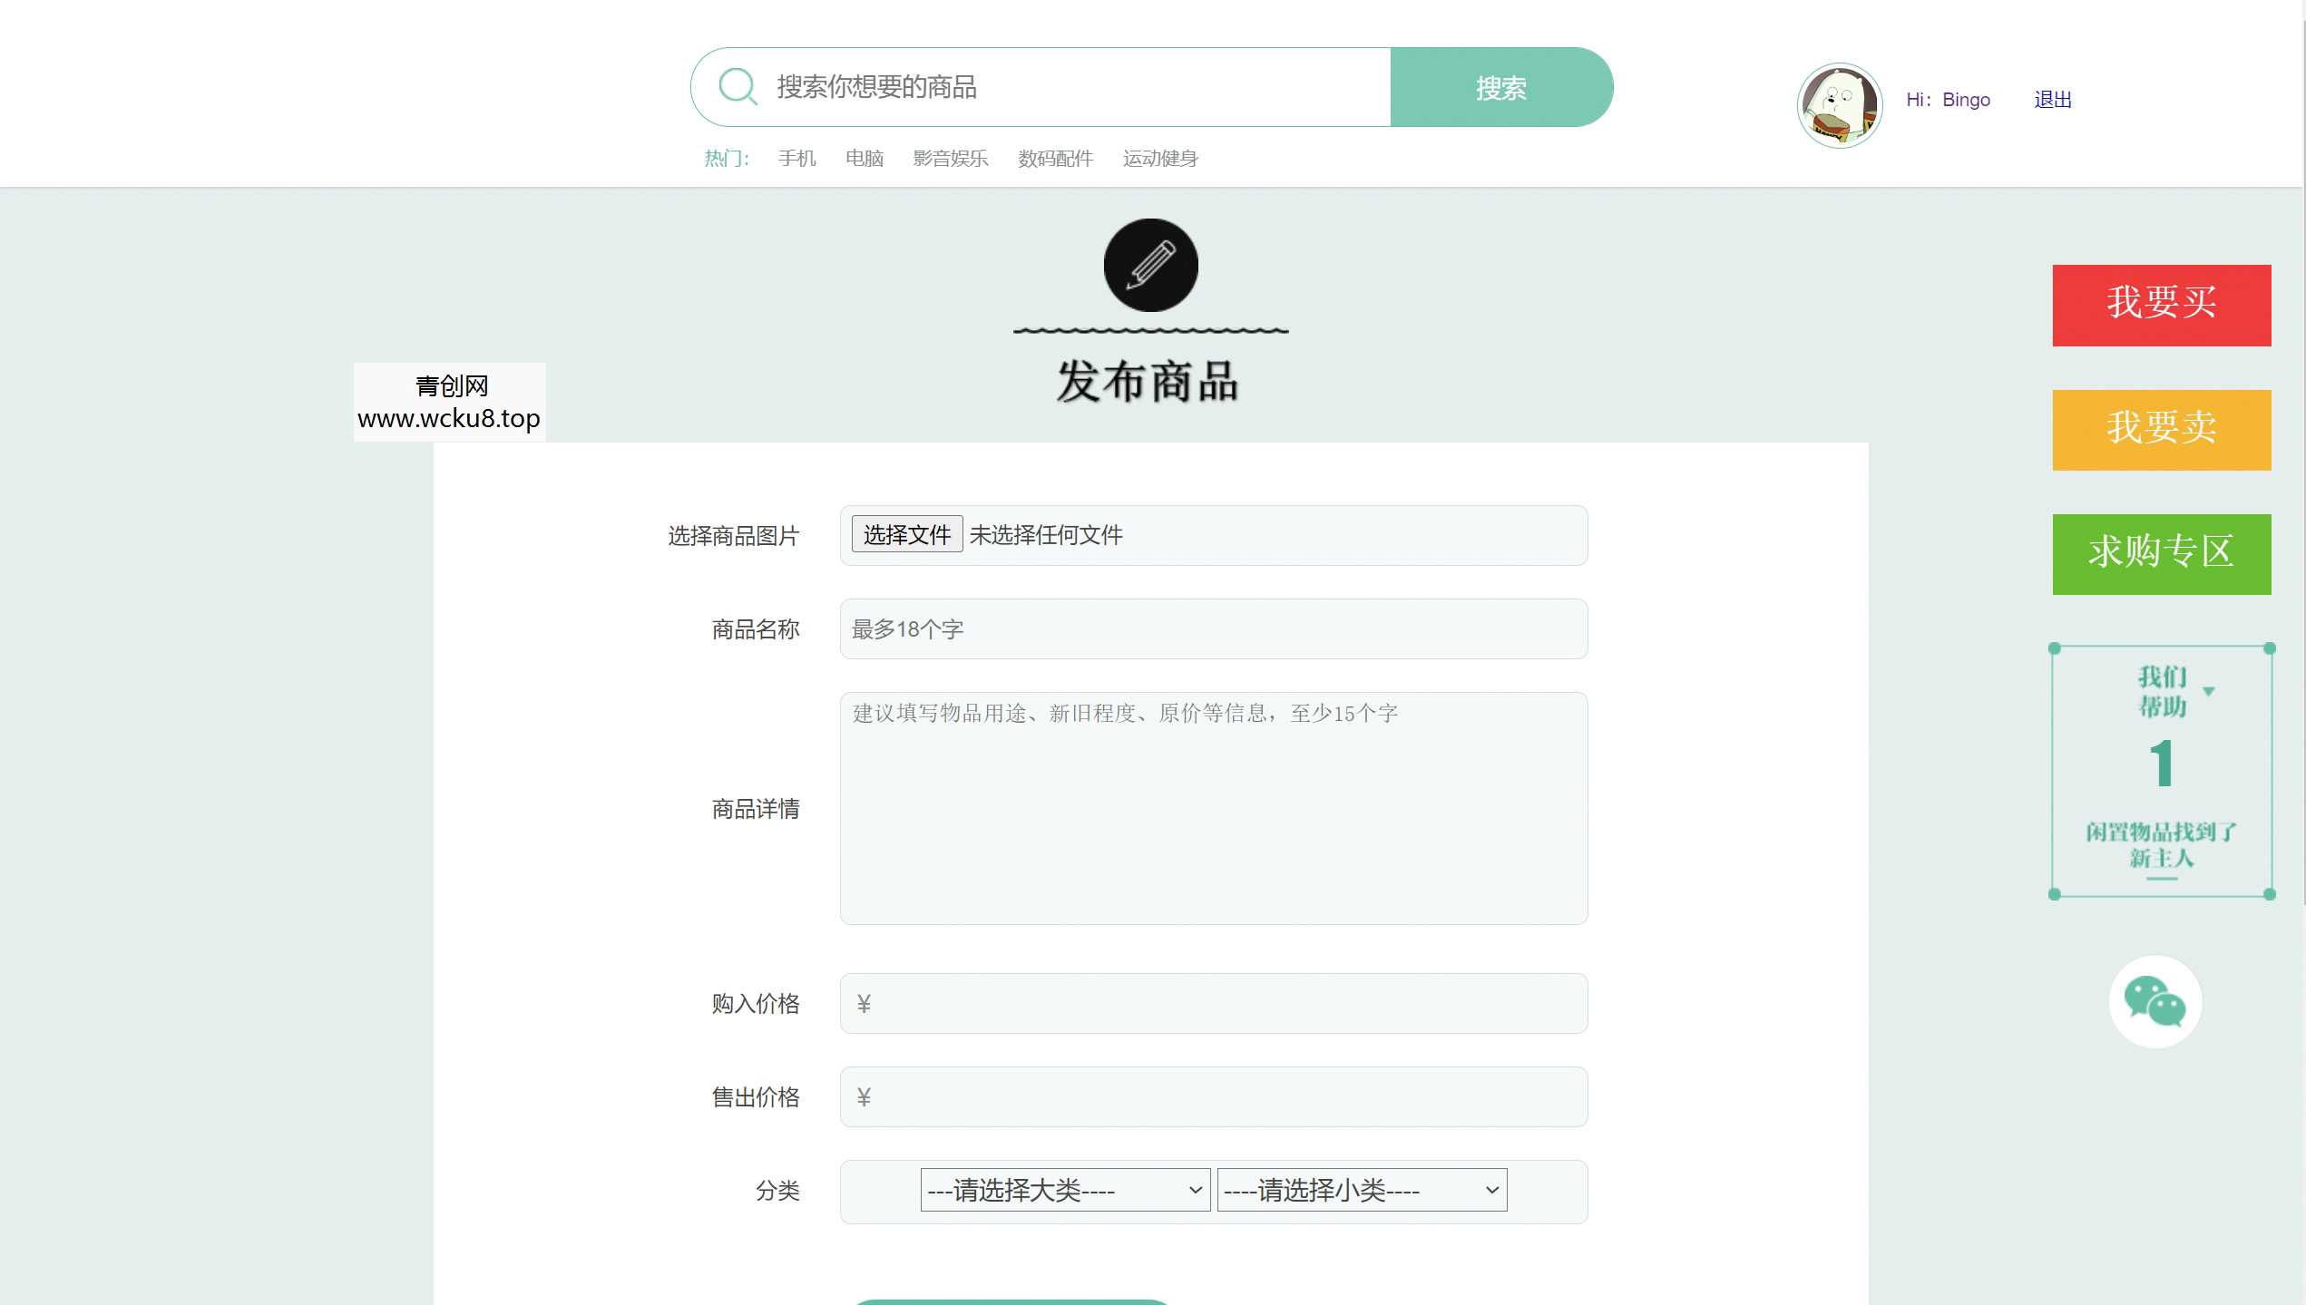Open the 影音娱乐 category link

point(951,158)
